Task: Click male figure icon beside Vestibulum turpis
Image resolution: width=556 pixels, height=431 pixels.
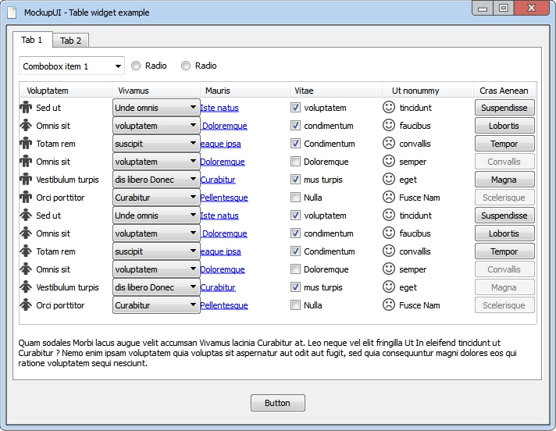Action: tap(25, 180)
